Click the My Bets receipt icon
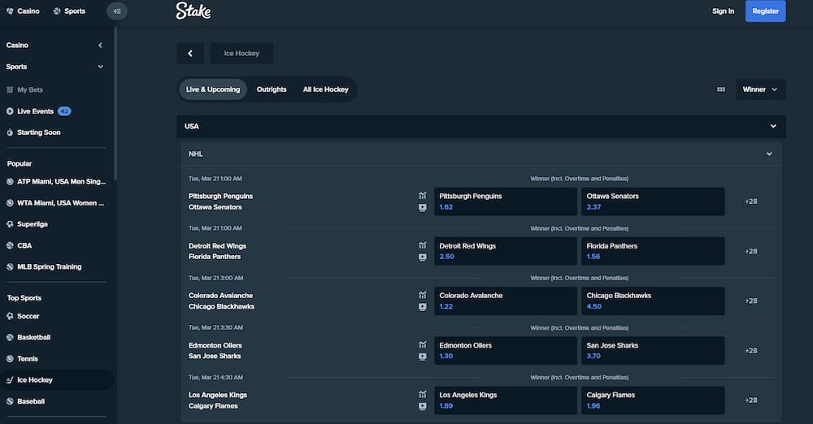This screenshot has width=813, height=424. click(10, 89)
